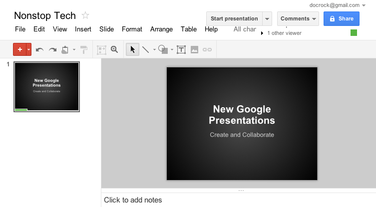Open the Insert menu

[x=83, y=29]
